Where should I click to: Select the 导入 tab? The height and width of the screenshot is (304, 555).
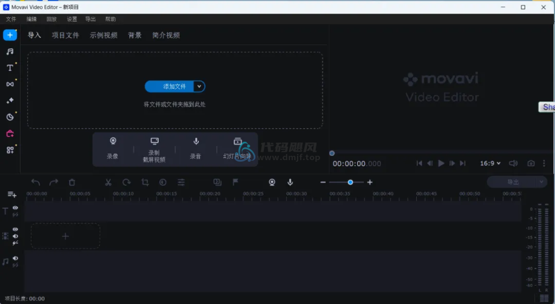34,35
